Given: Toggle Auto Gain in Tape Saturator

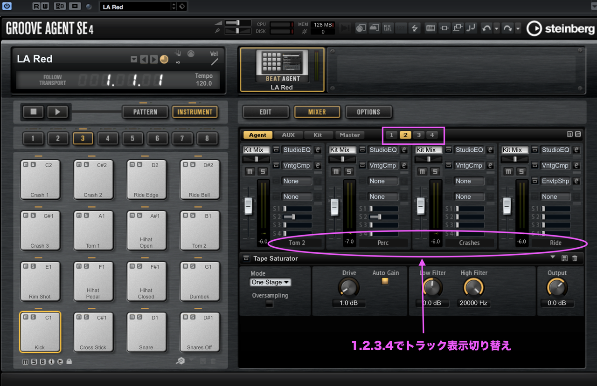Looking at the screenshot, I should tap(385, 281).
